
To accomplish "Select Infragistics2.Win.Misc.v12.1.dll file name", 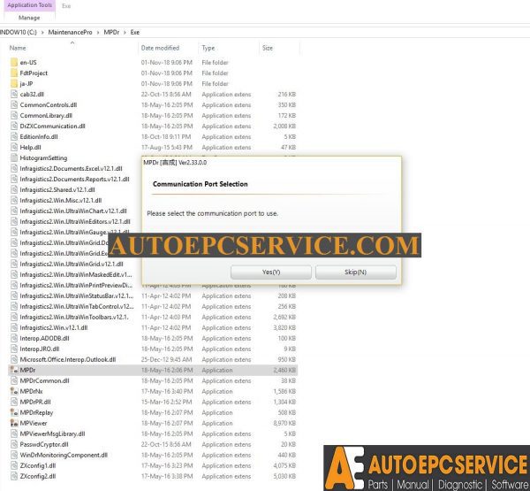I will point(60,200).
